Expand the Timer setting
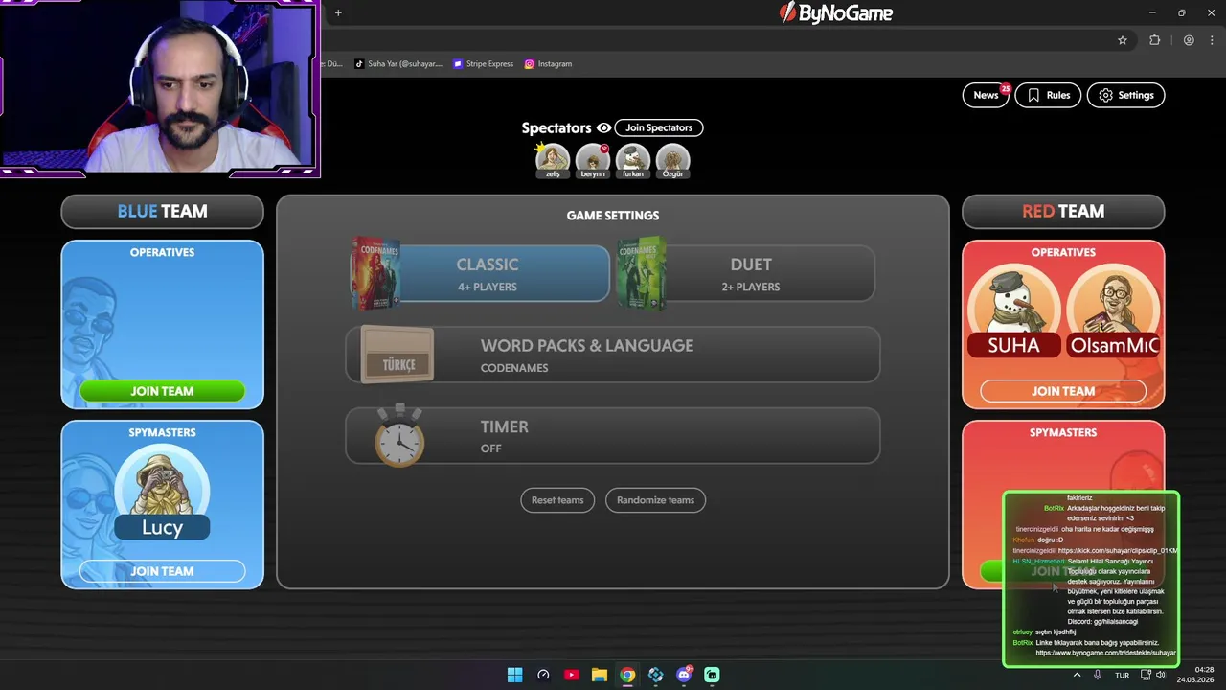The width and height of the screenshot is (1226, 690). pos(613,436)
